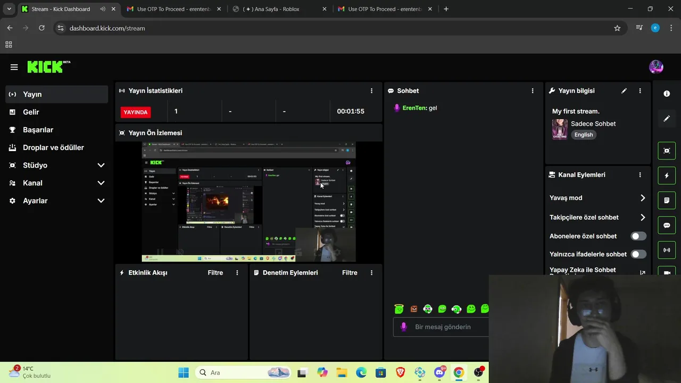This screenshot has height=383, width=681.
Task: Click the Sadece Sohbet category thumbnail
Action: tap(560, 129)
